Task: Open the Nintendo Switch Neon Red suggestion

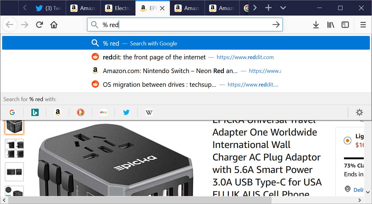Action: pos(186,71)
